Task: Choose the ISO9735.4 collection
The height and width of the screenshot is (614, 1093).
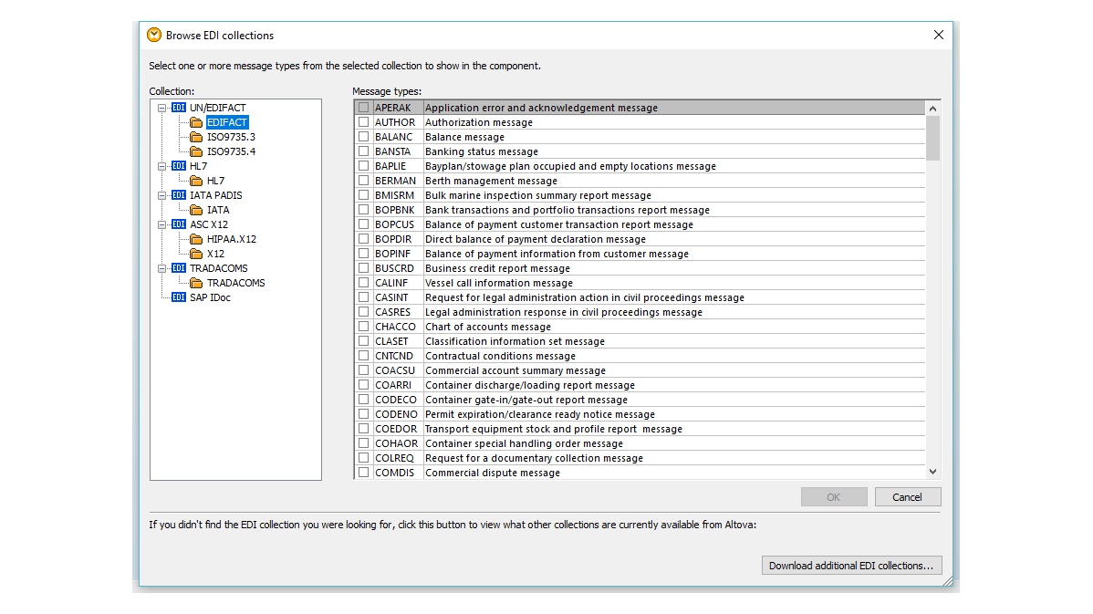Action: [231, 152]
